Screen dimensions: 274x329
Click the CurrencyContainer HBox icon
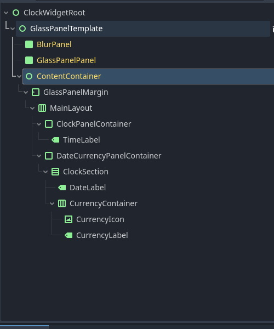click(x=62, y=203)
